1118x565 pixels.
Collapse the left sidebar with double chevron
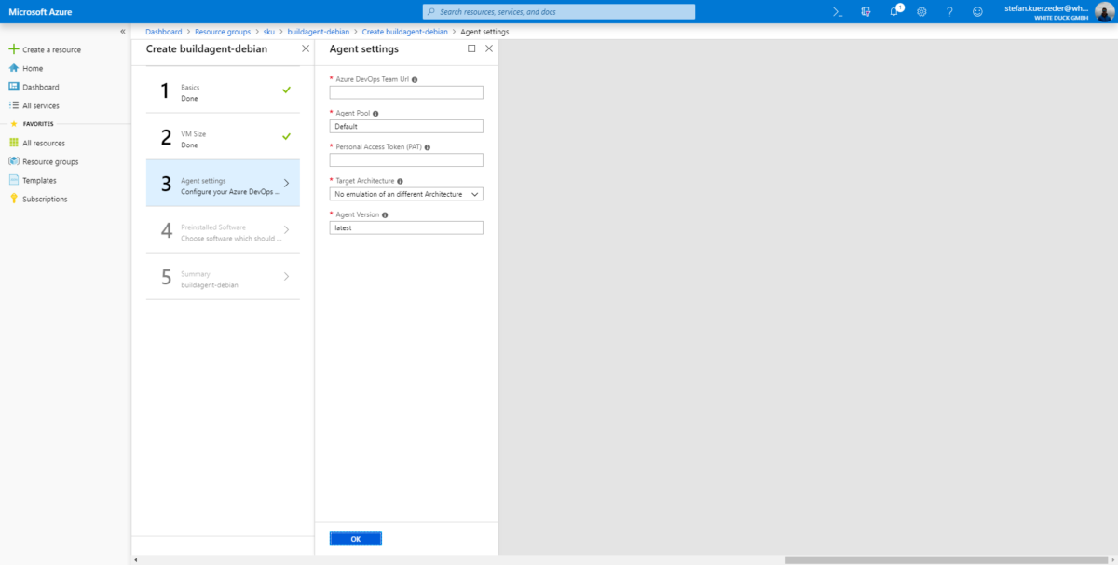click(123, 32)
